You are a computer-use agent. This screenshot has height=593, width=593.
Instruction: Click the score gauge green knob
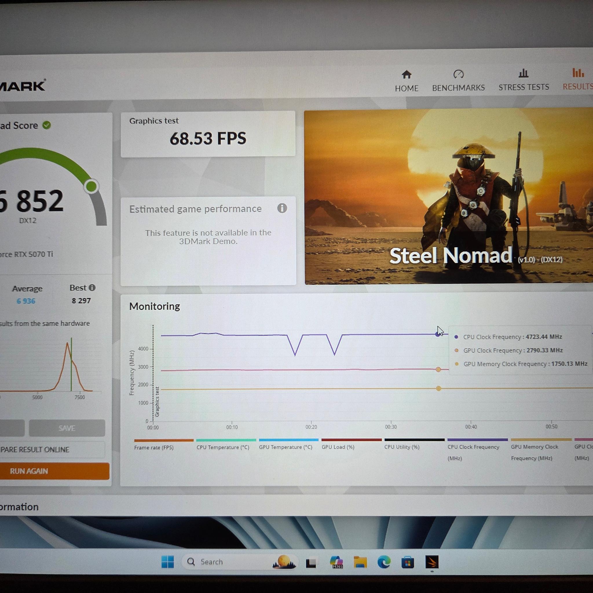pos(91,186)
